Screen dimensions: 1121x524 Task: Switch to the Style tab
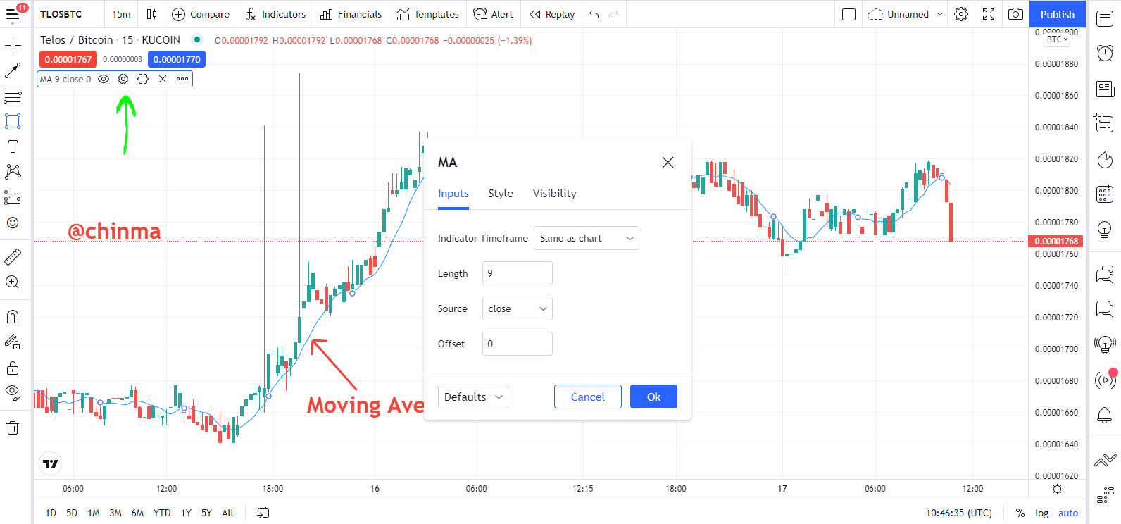coord(501,194)
